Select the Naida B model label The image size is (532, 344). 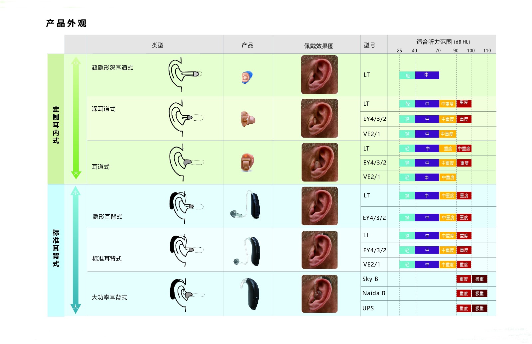374,293
